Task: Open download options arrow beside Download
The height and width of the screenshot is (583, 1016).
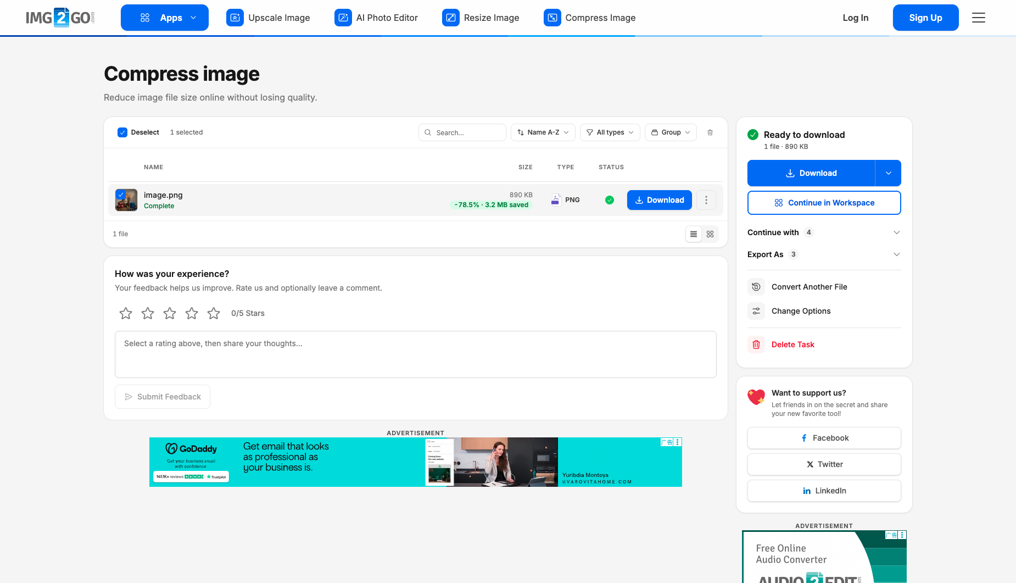Action: tap(888, 173)
